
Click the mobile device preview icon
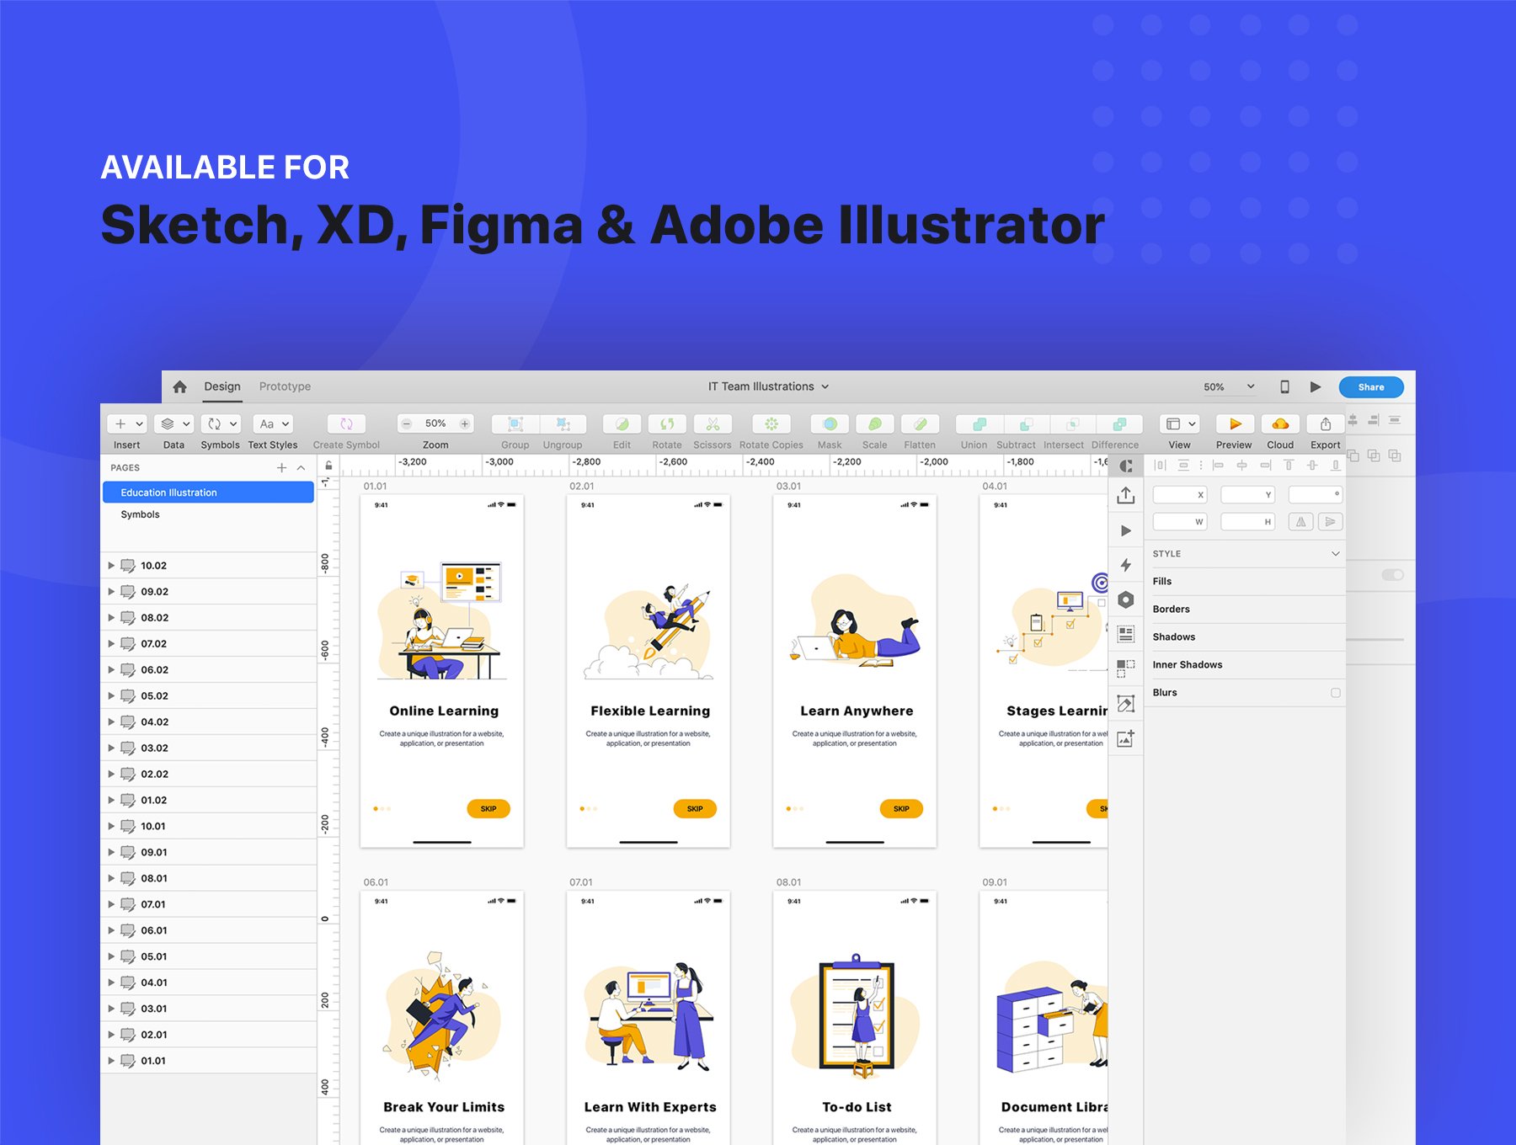point(1284,386)
